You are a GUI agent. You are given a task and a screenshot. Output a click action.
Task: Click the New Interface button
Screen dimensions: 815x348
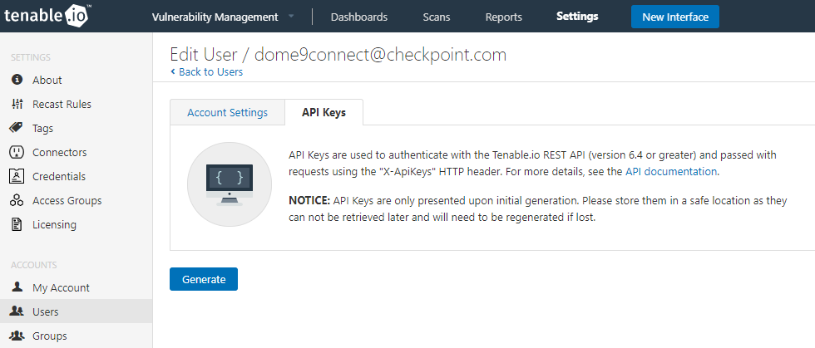click(675, 17)
